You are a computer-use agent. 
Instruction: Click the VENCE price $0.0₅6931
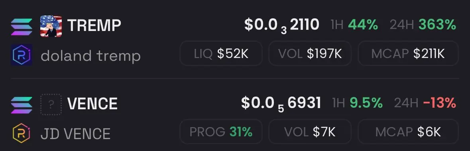(x=281, y=104)
